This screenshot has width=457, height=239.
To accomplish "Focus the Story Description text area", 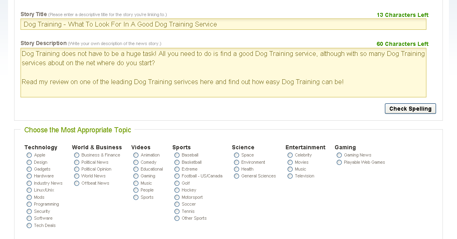I will click(223, 73).
